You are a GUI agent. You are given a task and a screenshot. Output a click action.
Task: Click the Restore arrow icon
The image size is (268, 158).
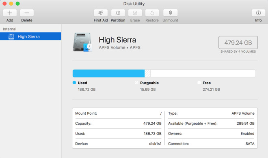pyautogui.click(x=152, y=13)
